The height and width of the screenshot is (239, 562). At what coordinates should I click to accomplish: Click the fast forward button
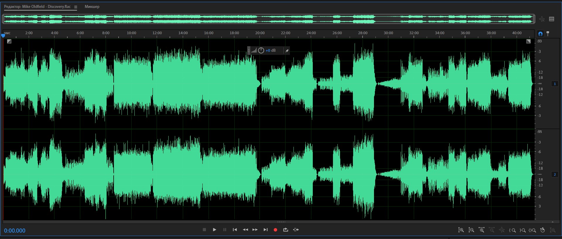(x=255, y=230)
